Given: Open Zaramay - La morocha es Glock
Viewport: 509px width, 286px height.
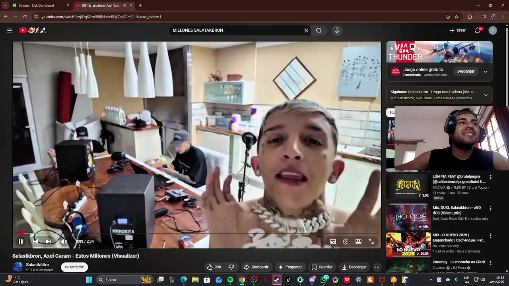Looking at the screenshot, I should [x=459, y=262].
